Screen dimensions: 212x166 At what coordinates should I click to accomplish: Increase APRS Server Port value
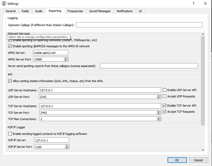coord(66,58)
